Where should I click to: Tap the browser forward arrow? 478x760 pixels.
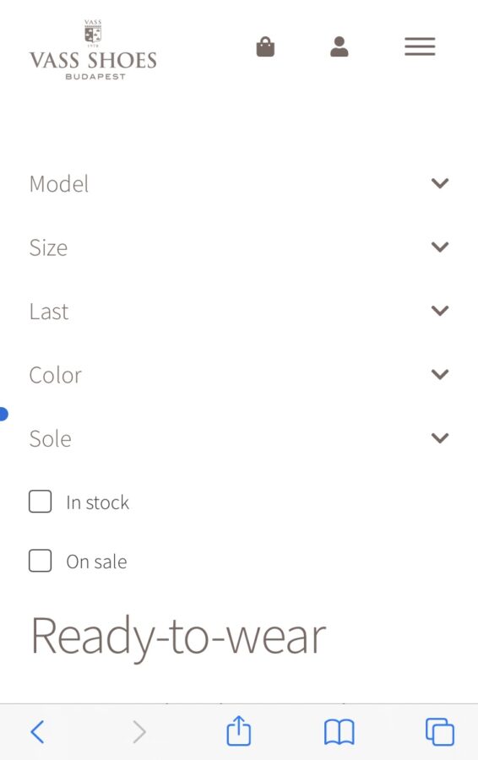pos(139,731)
